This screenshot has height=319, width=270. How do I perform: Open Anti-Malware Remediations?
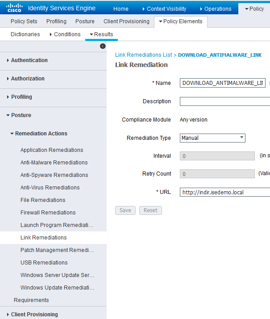54,163
